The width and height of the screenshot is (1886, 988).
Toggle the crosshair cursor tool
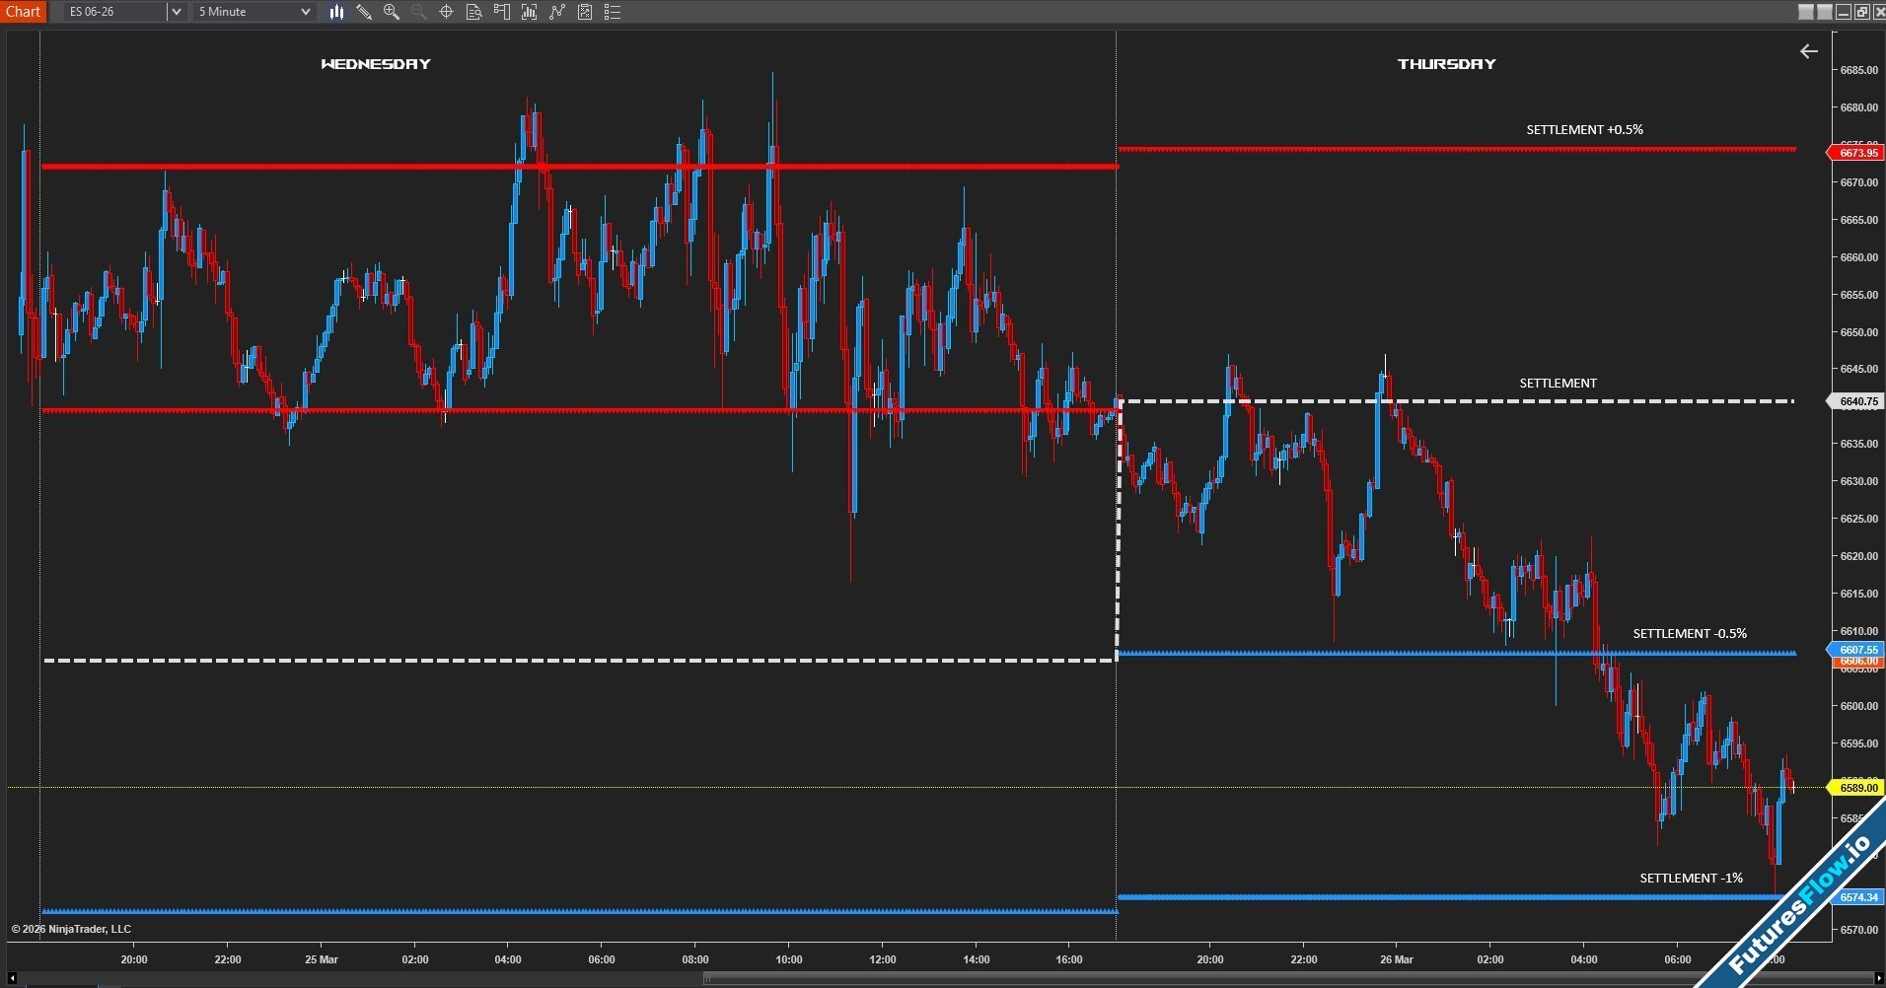click(x=446, y=12)
